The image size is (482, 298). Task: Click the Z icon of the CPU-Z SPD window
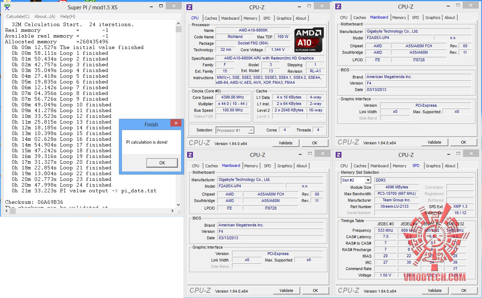tap(339, 155)
